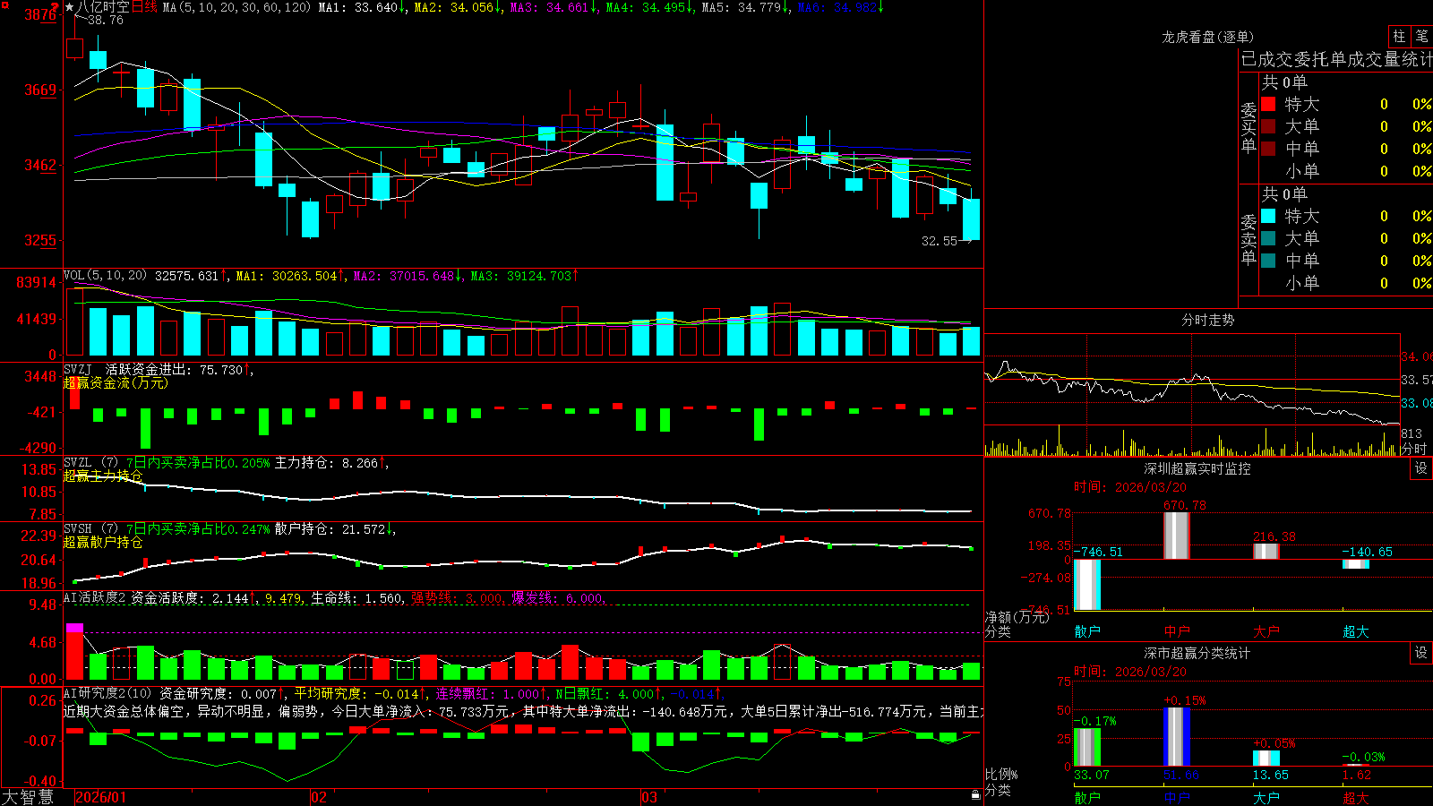The image size is (1433, 806).
Task: Click the dark red 委买单 大单 swatch
Action: pyautogui.click(x=1268, y=126)
